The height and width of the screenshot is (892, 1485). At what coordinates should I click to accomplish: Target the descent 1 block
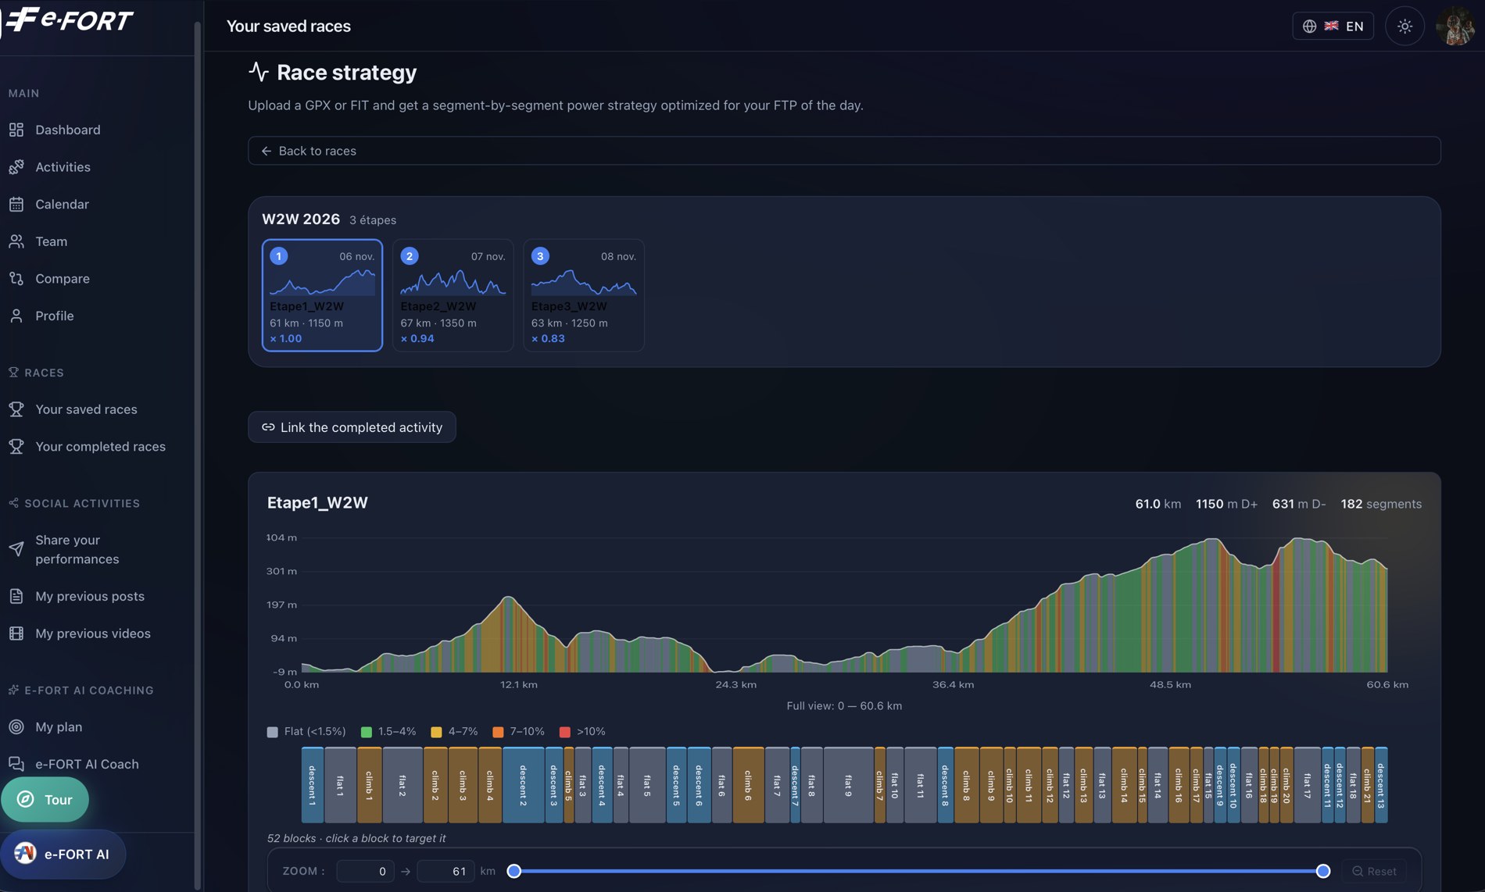pos(313,785)
